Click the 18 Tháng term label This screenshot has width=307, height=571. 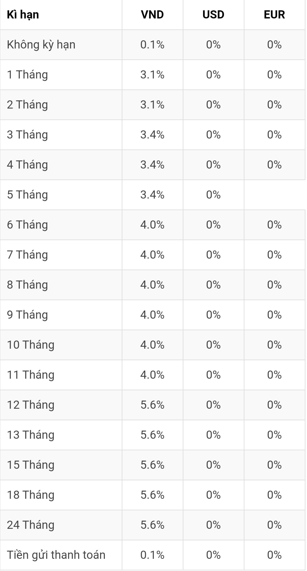click(x=31, y=495)
